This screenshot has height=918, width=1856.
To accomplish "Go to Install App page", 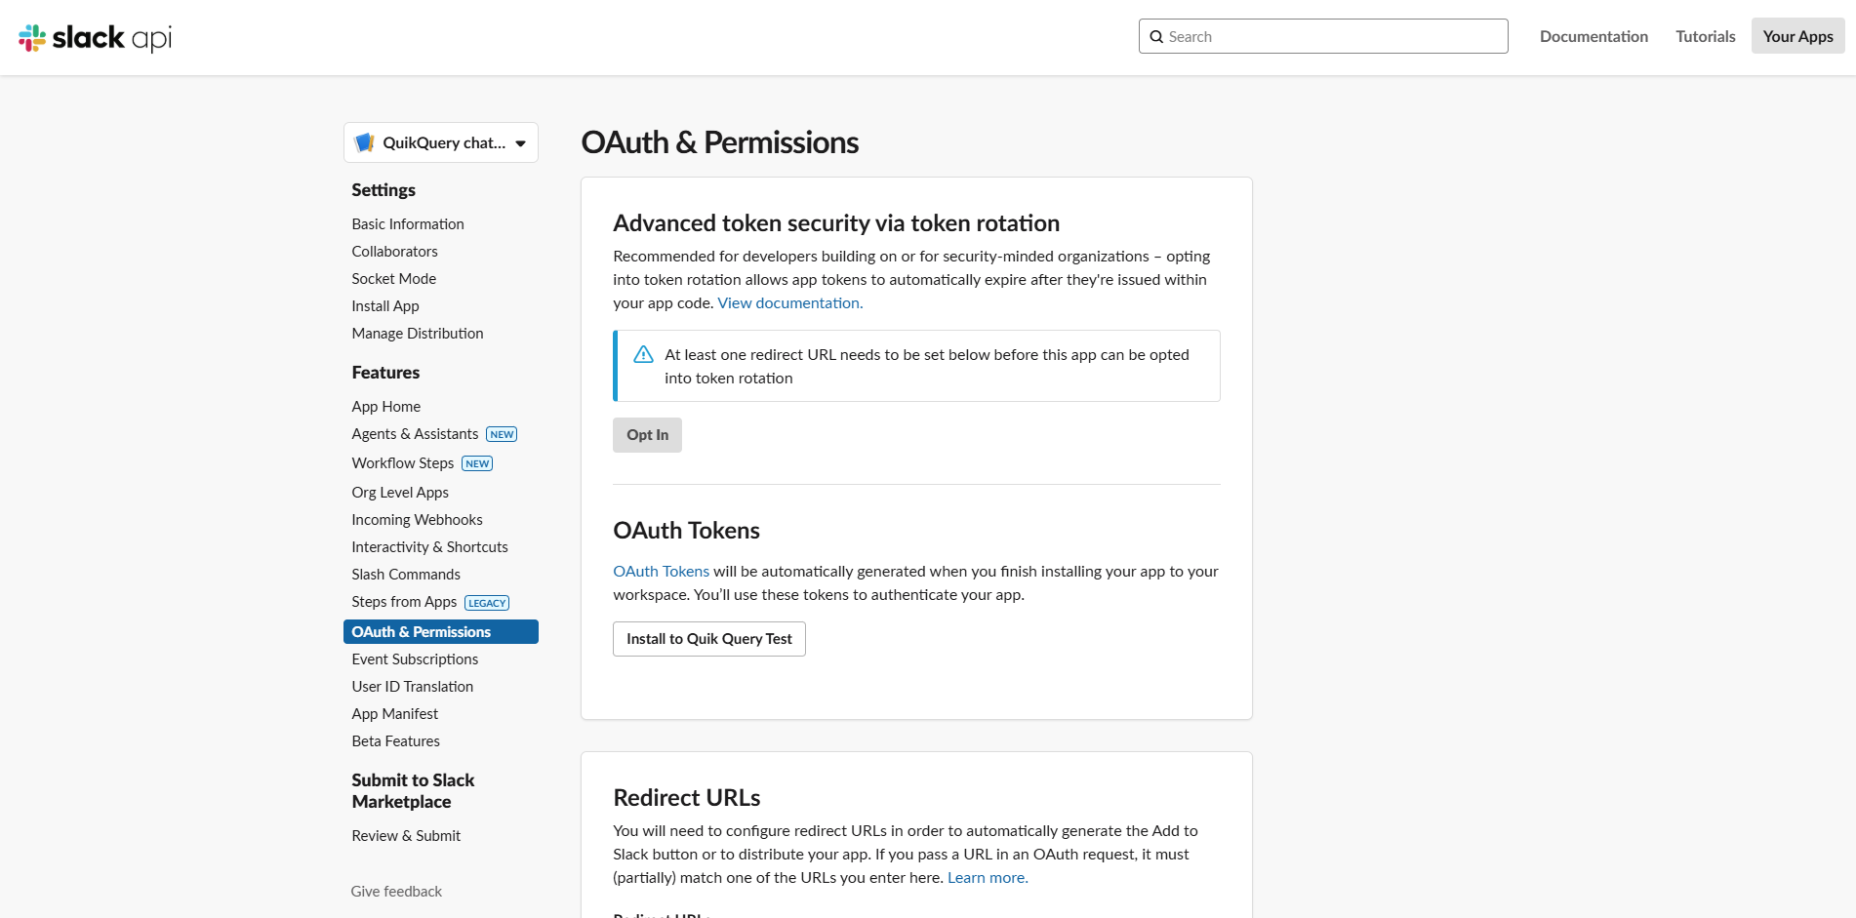I will [384, 306].
